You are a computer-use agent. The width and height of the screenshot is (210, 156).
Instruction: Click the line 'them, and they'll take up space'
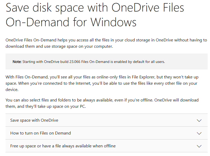click(46, 106)
